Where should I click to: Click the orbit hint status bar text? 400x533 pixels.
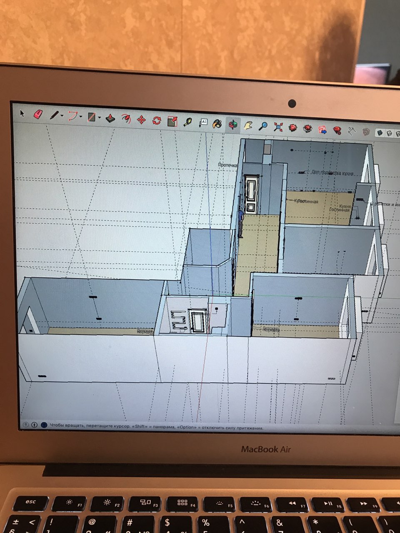(157, 427)
